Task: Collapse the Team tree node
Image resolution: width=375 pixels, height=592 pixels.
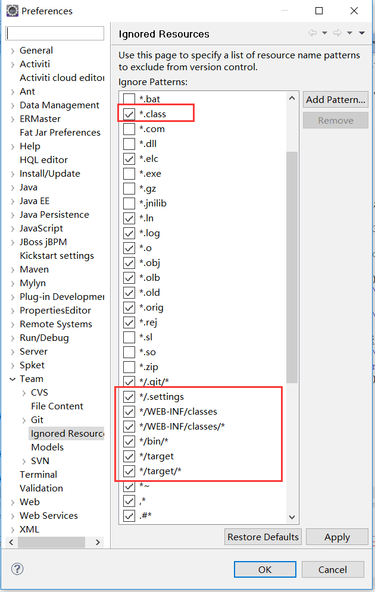Action: [x=13, y=379]
